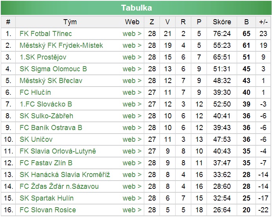This screenshot has width=272, height=217.
Task: Click FC Fastav Zlín B team name
Action: [46, 163]
